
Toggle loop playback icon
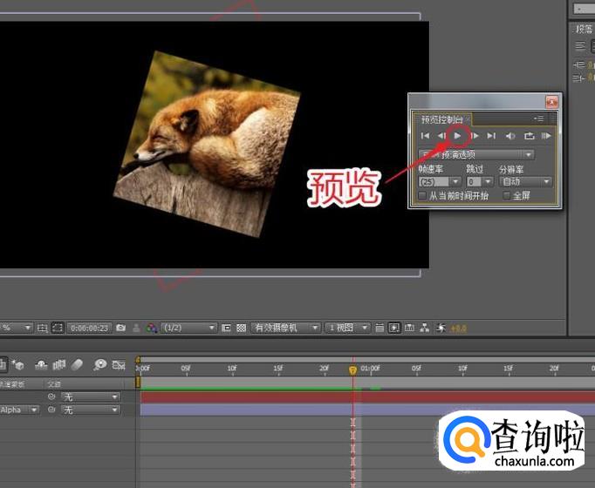(x=529, y=136)
